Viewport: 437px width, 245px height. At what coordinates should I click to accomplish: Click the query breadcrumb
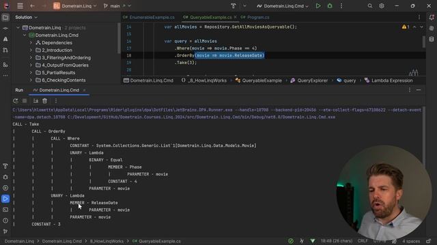[x=346, y=80]
